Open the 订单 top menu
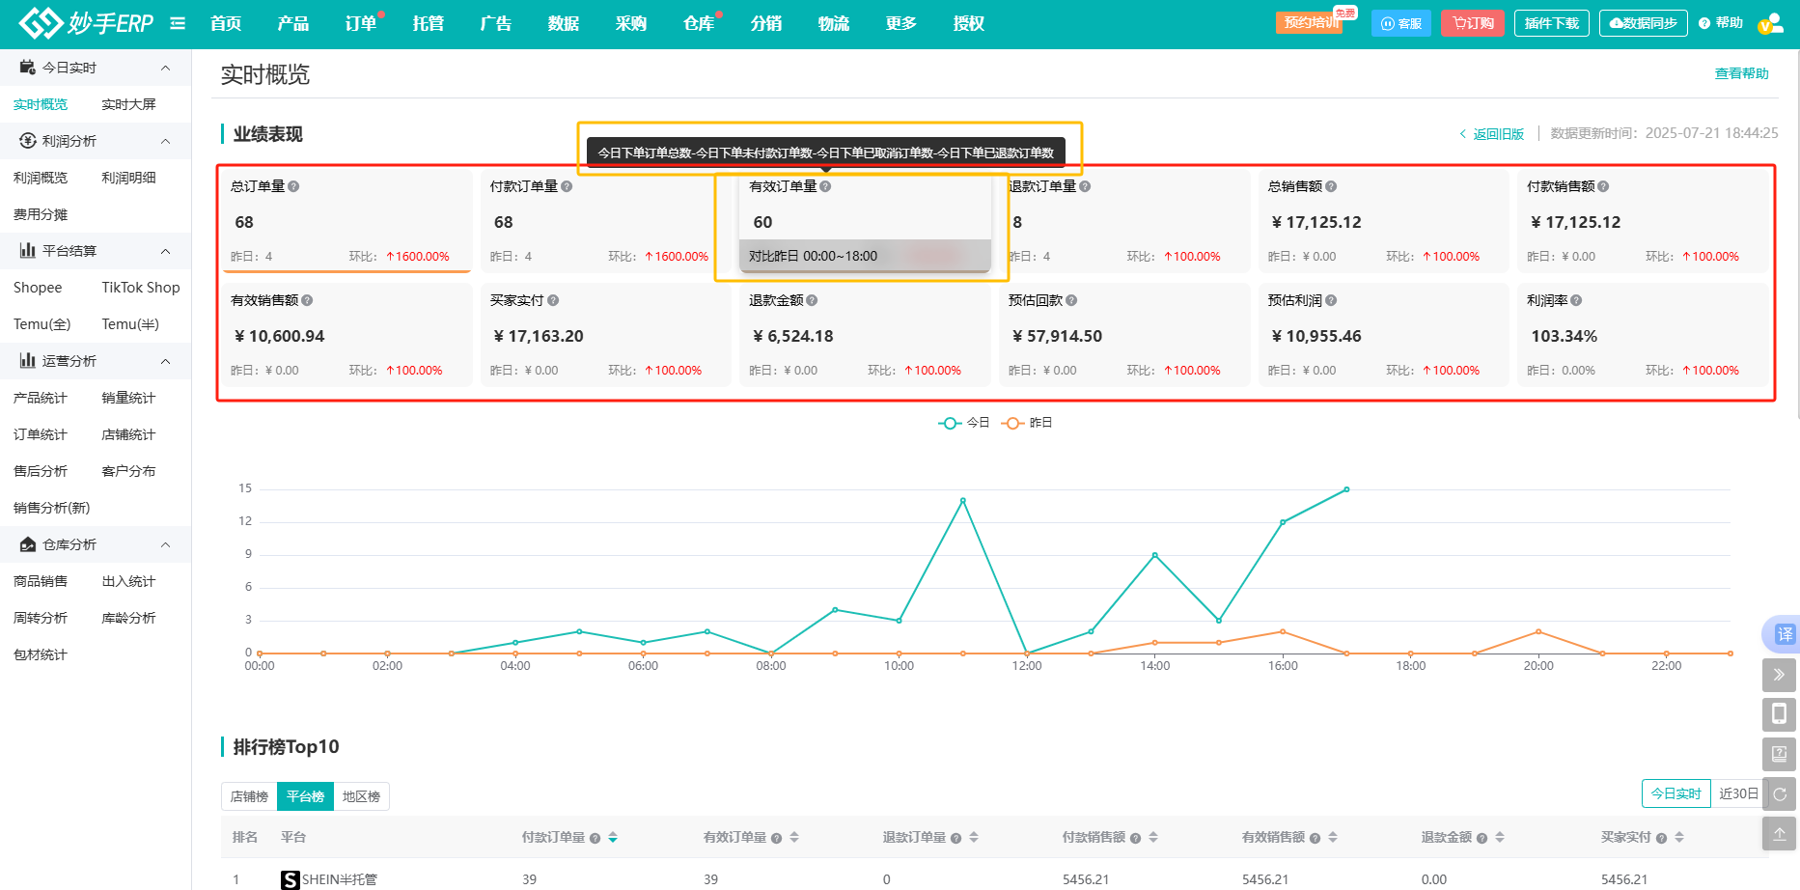This screenshot has height=890, width=1800. click(x=361, y=23)
